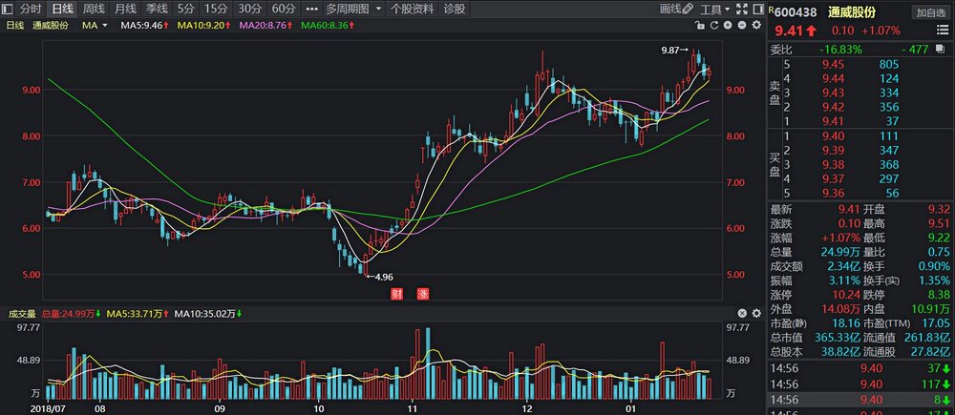Click the 卖盘 ask level 5 price 9.45

[834, 64]
